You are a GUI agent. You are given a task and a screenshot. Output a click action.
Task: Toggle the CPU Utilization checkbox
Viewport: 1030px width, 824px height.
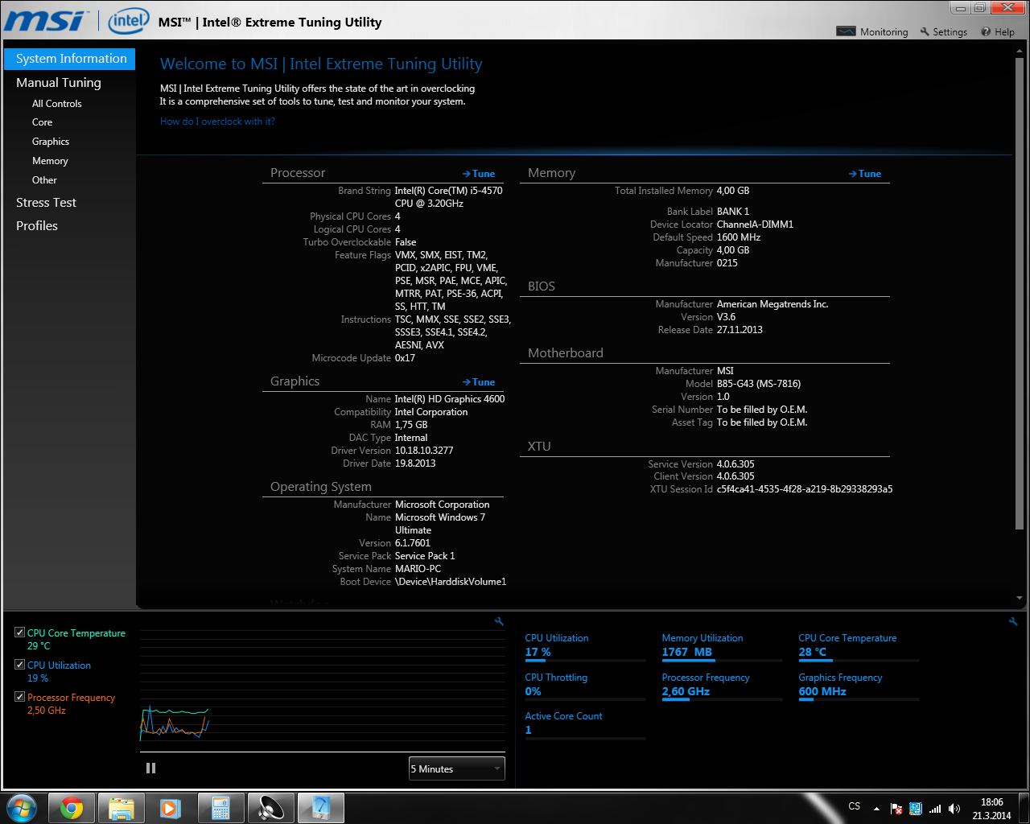[20, 665]
